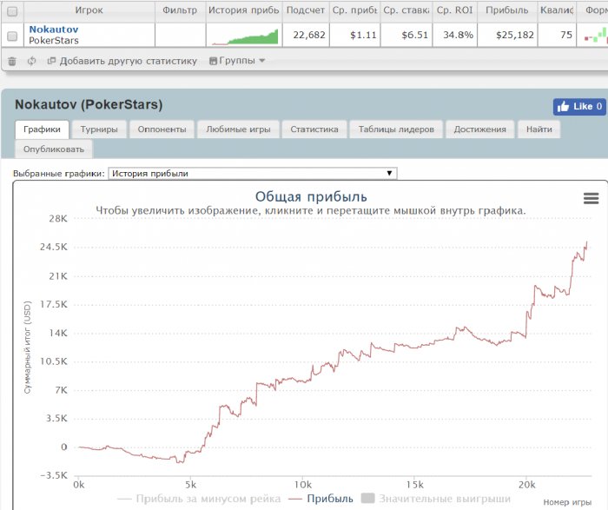This screenshot has width=608, height=510.
Task: Click the Nokautov player name link
Action: point(53,29)
